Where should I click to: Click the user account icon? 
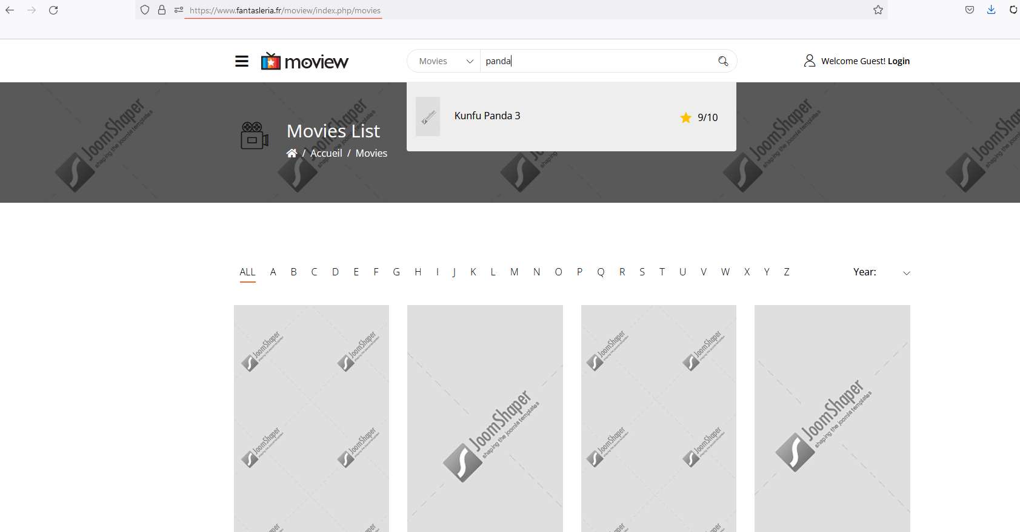click(810, 61)
